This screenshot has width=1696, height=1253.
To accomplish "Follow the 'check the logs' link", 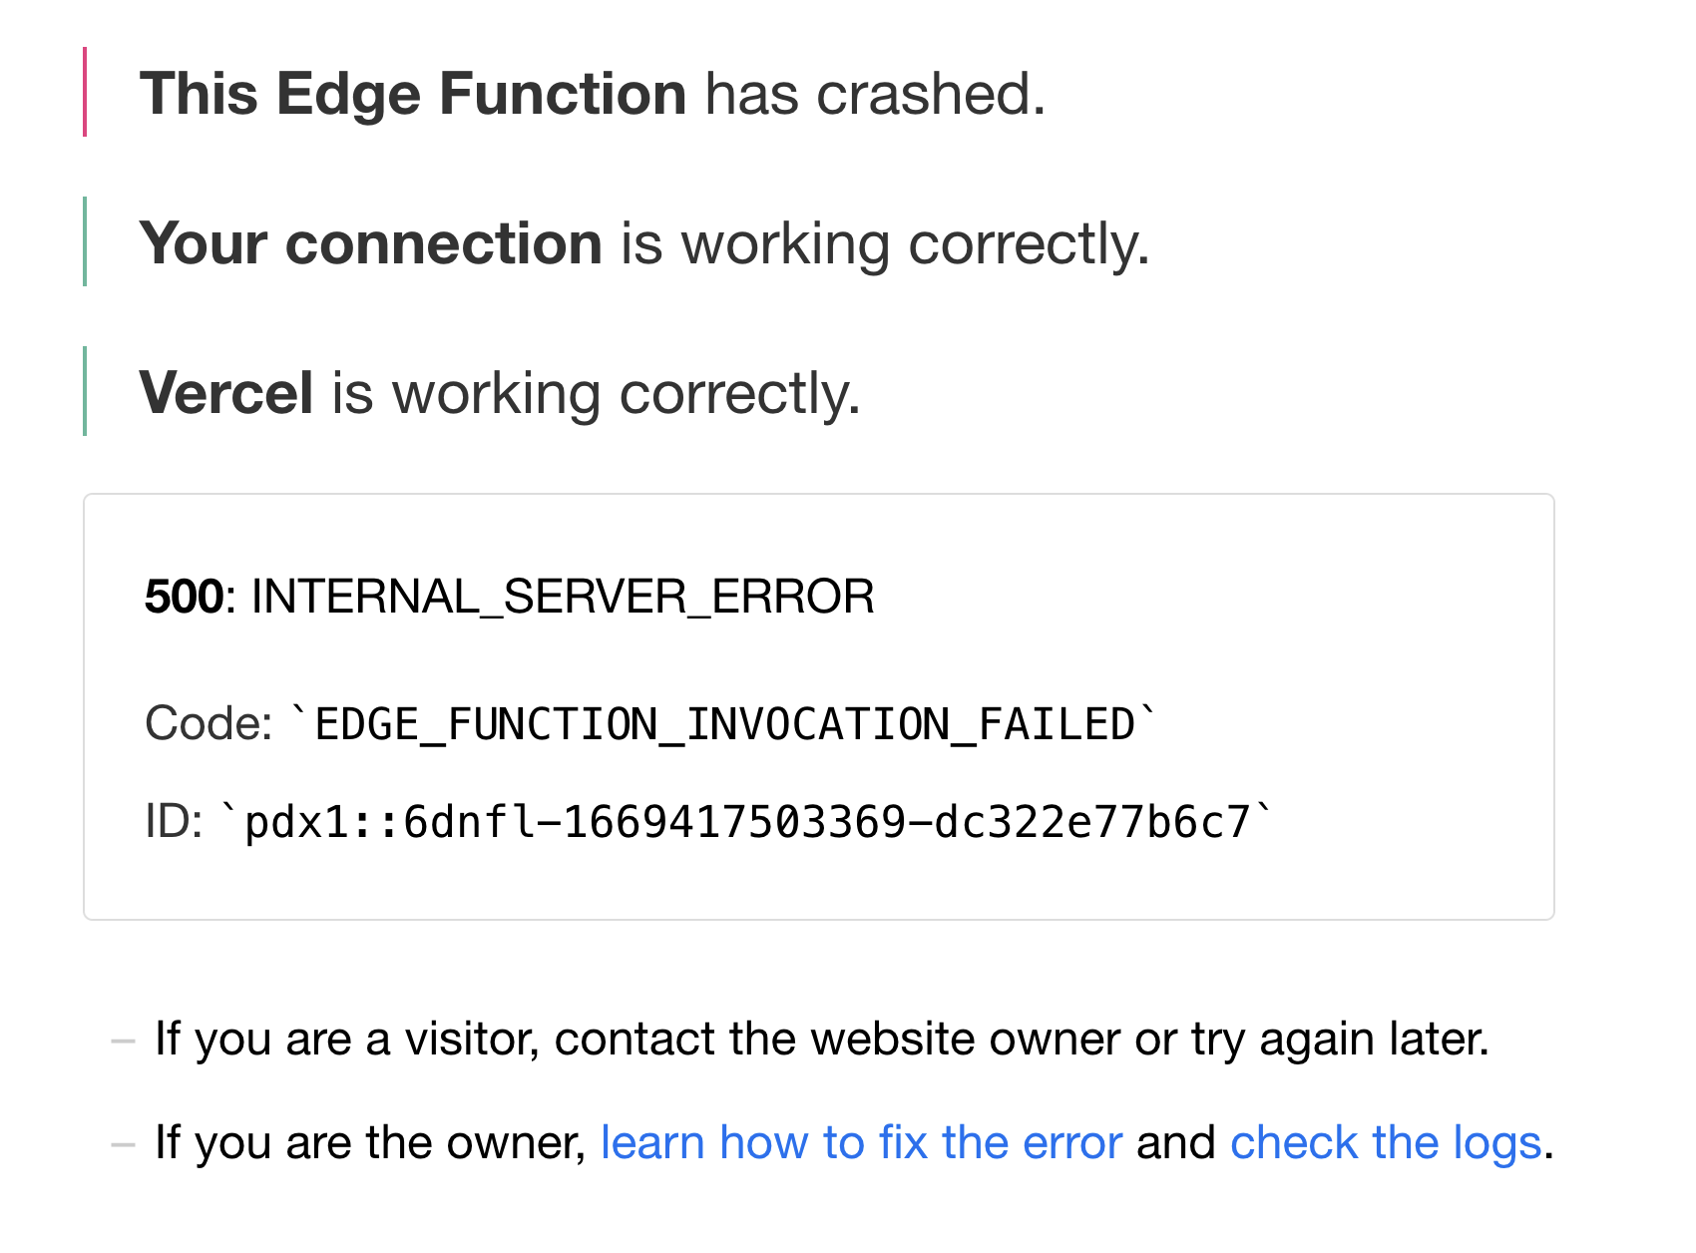I will click(1386, 1142).
